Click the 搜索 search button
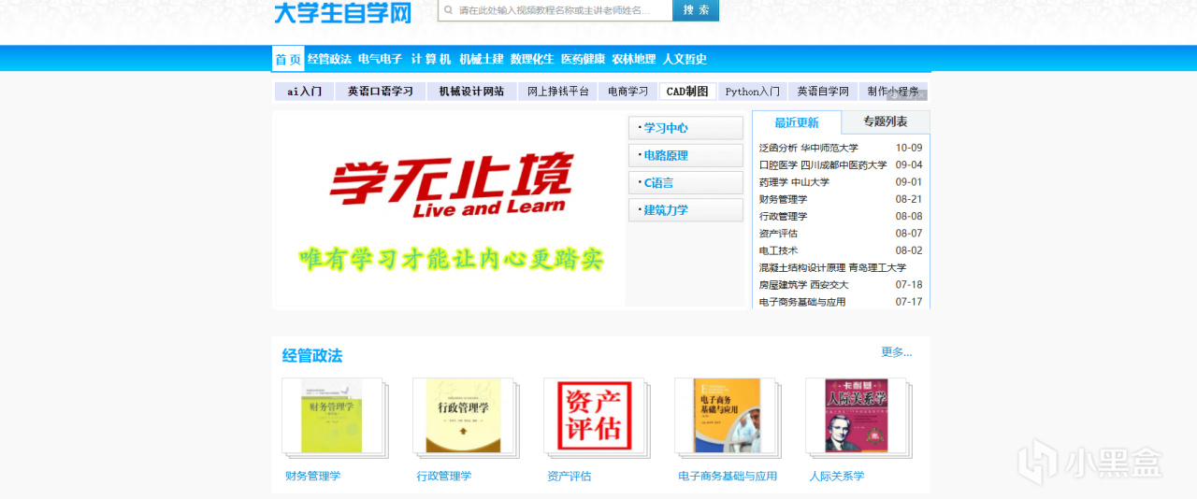 [696, 10]
